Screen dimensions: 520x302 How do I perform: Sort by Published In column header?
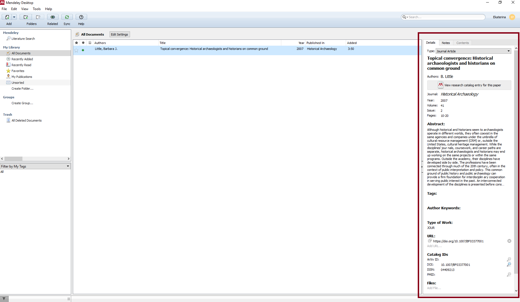click(326, 43)
